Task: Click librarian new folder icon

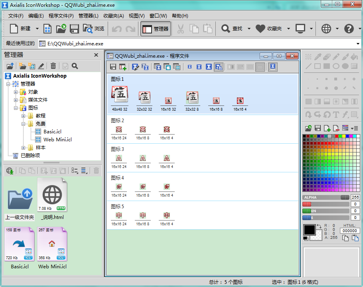Action: coord(22,66)
